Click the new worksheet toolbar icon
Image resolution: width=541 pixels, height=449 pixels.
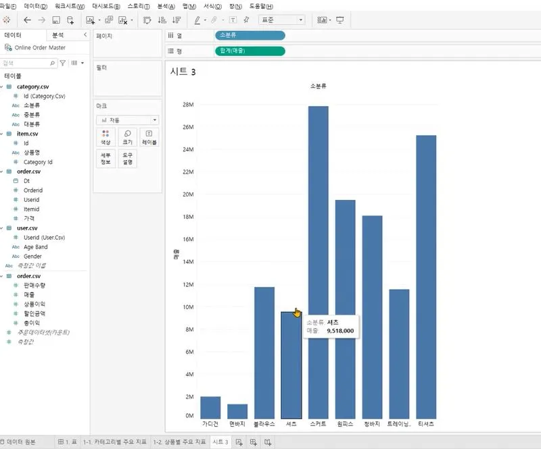pos(90,20)
